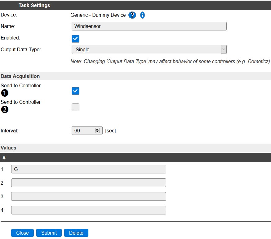Enable Send to Controller 2 checkbox

pos(75,107)
